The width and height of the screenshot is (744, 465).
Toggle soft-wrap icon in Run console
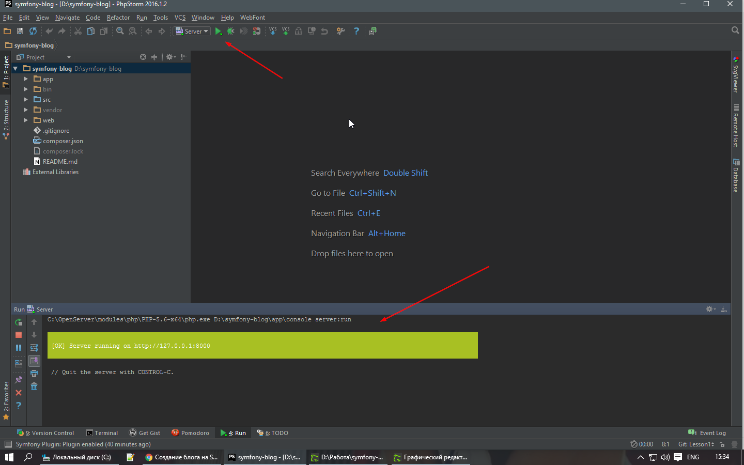(34, 348)
